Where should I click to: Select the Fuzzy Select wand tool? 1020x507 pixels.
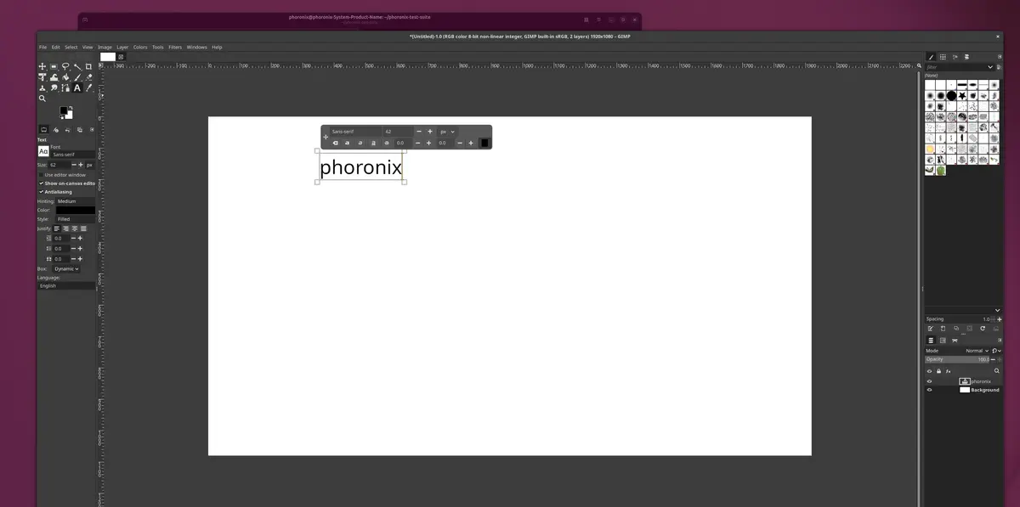pos(77,66)
